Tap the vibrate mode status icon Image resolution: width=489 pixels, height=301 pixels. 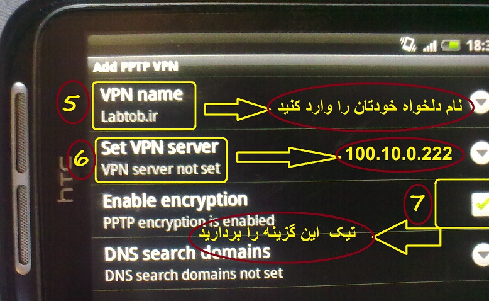pyautogui.click(x=409, y=44)
